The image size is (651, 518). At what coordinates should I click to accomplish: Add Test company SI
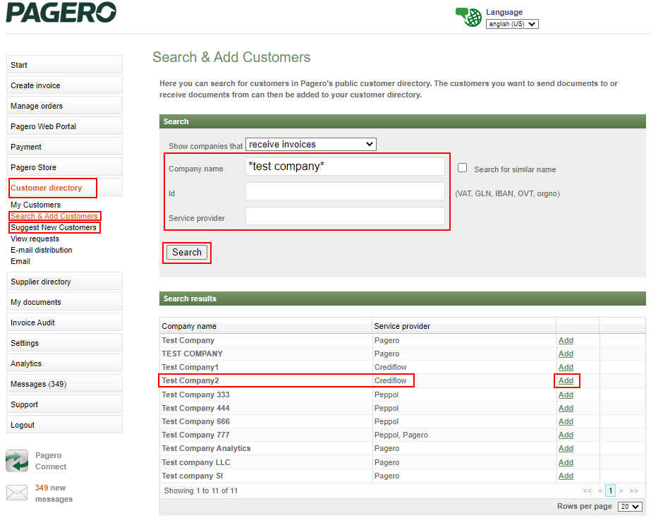pos(566,476)
